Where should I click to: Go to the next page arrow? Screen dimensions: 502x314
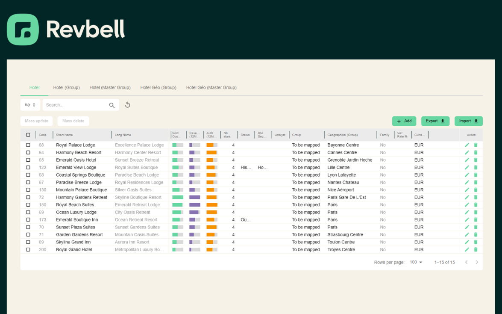477,262
